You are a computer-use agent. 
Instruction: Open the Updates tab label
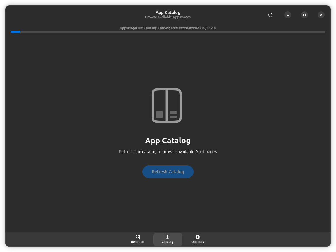pyautogui.click(x=198, y=242)
